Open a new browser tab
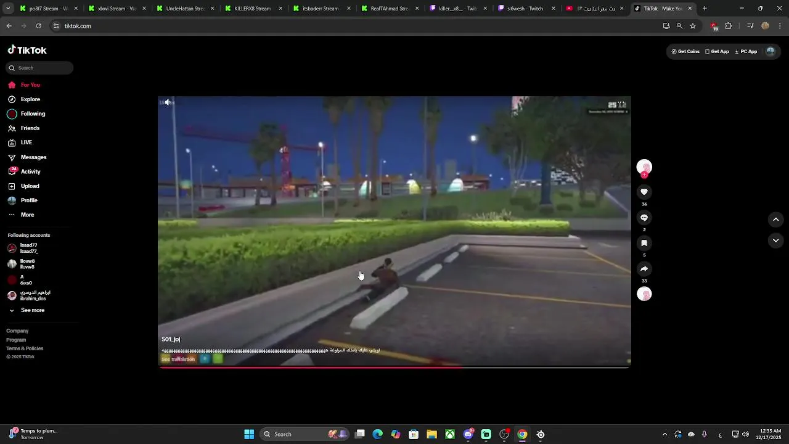The width and height of the screenshot is (789, 444). 705,9
